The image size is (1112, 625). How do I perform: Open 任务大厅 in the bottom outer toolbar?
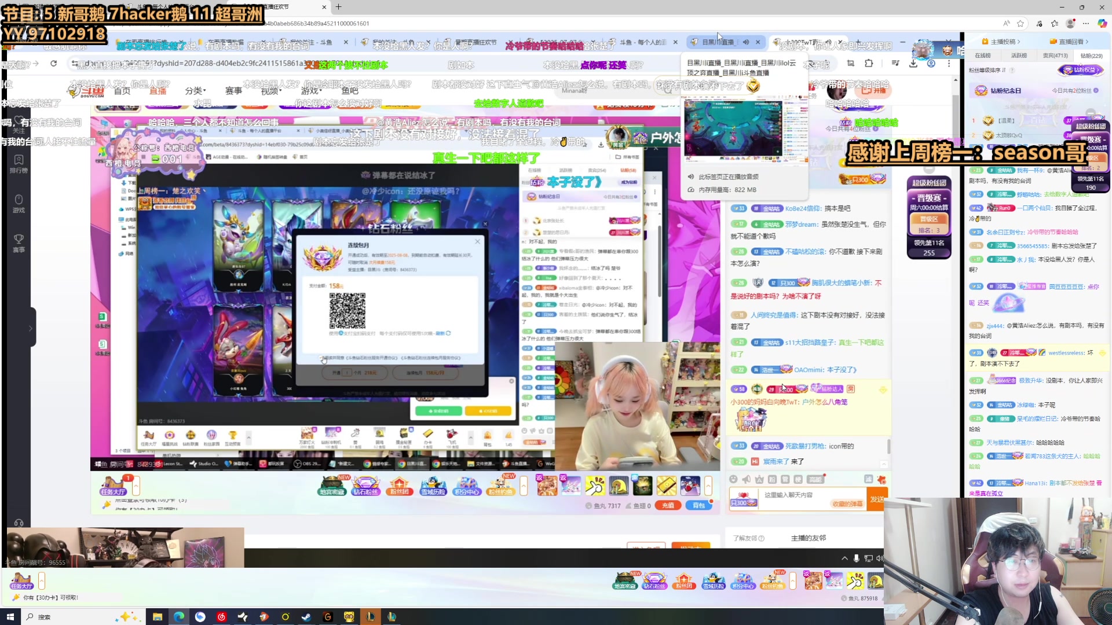point(21,580)
